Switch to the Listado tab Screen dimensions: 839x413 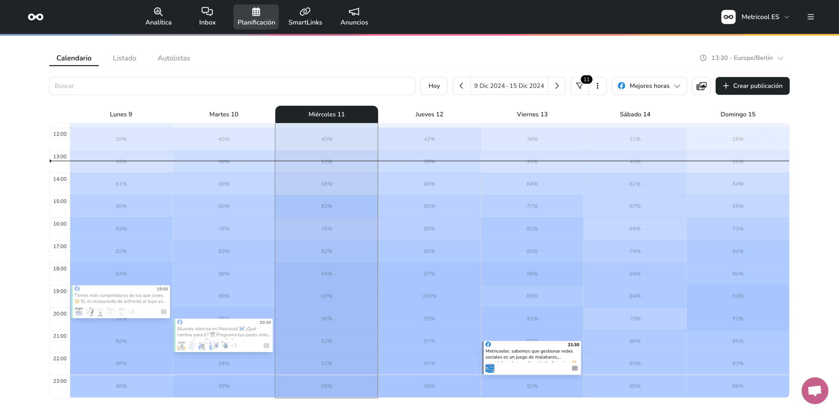coord(125,58)
